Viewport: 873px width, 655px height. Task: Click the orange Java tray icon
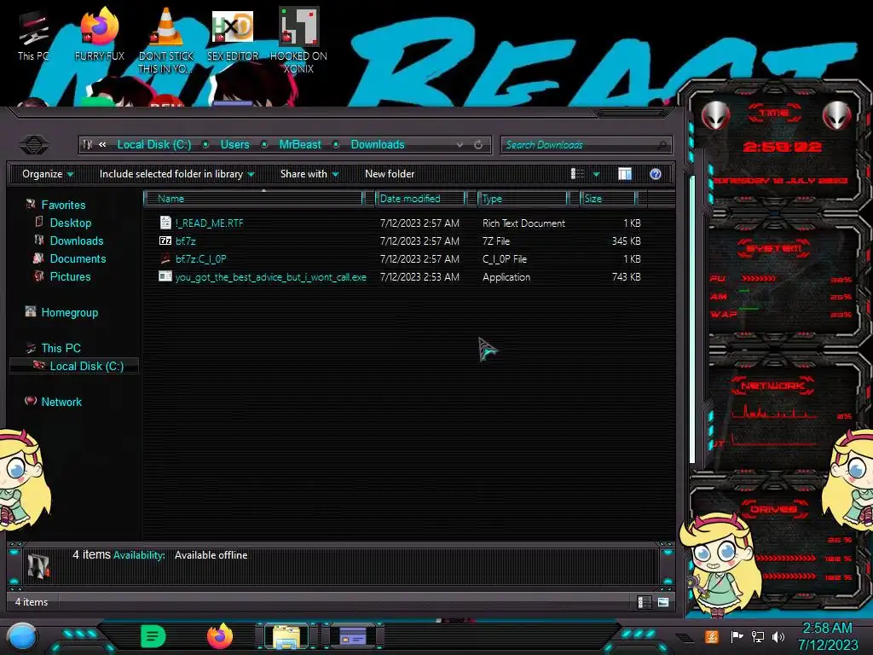coord(712,636)
